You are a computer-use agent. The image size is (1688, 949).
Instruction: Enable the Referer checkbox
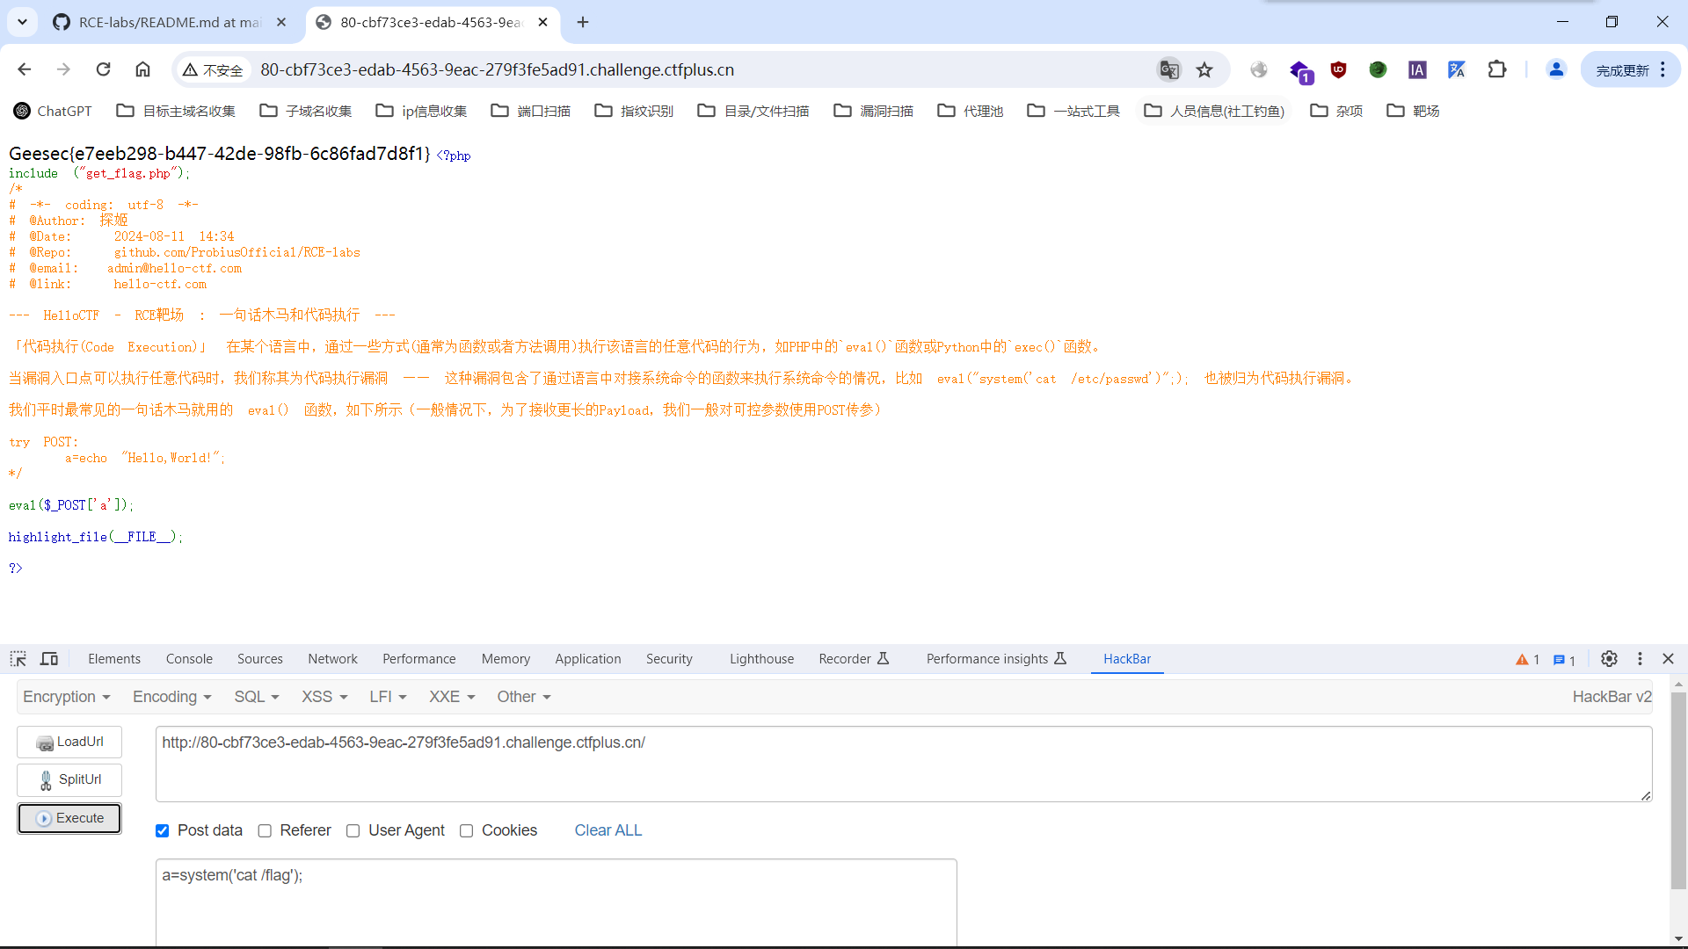click(x=265, y=831)
